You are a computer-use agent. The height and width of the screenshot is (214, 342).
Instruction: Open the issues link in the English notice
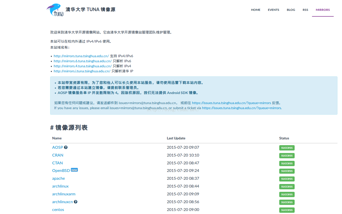pos(242,108)
